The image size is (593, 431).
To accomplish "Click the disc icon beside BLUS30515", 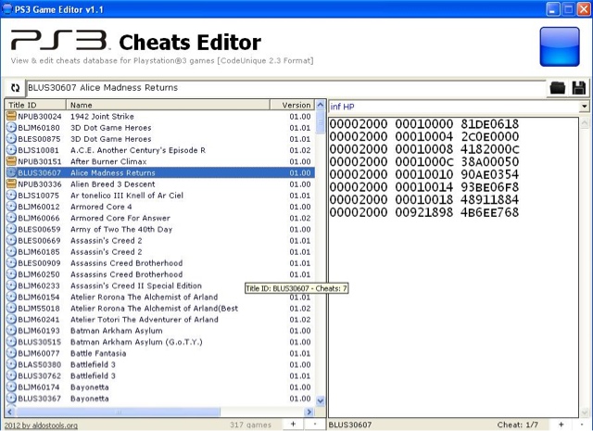I will click(12, 342).
